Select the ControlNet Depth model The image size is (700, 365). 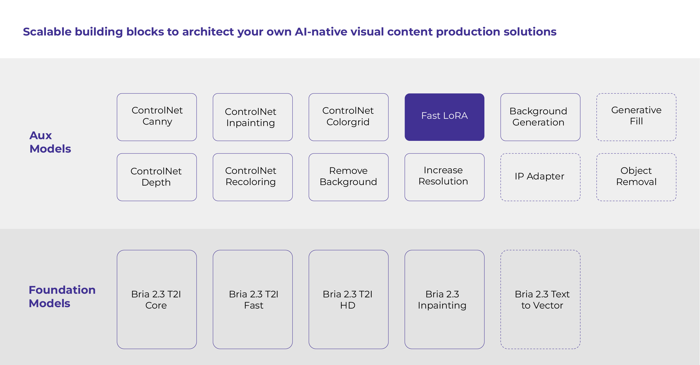[157, 177]
